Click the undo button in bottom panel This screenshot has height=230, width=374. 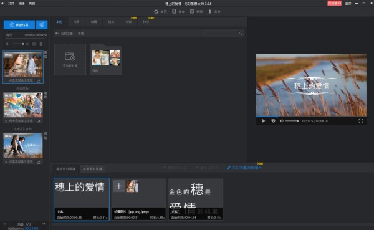175,168
